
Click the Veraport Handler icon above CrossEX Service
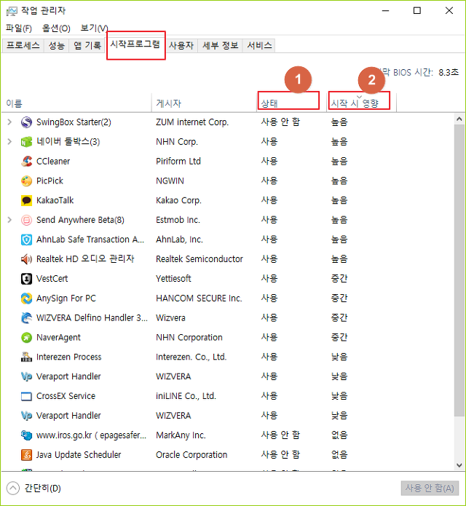26,376
